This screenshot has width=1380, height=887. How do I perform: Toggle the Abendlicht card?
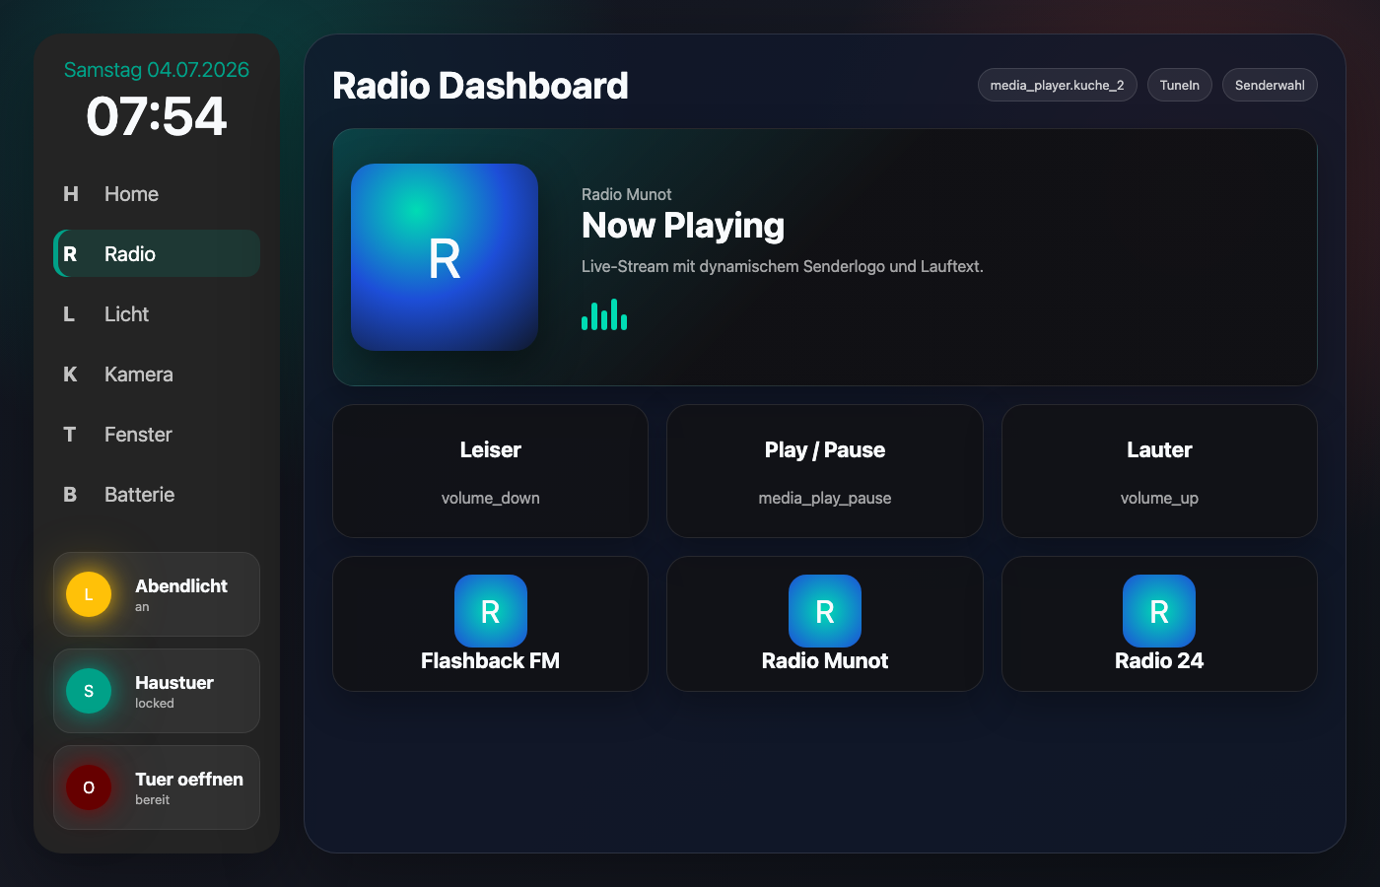157,594
